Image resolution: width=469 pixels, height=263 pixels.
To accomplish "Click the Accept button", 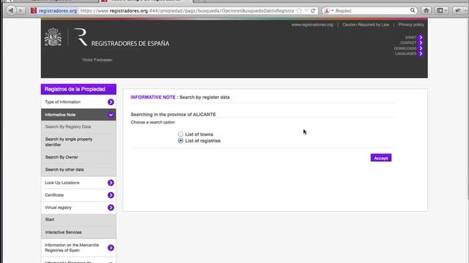I will (x=381, y=158).
